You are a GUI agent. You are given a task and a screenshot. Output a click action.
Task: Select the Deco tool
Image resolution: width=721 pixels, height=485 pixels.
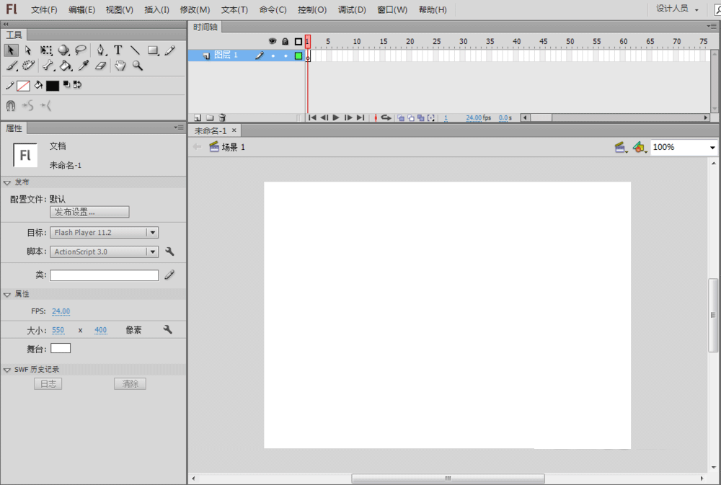[29, 66]
